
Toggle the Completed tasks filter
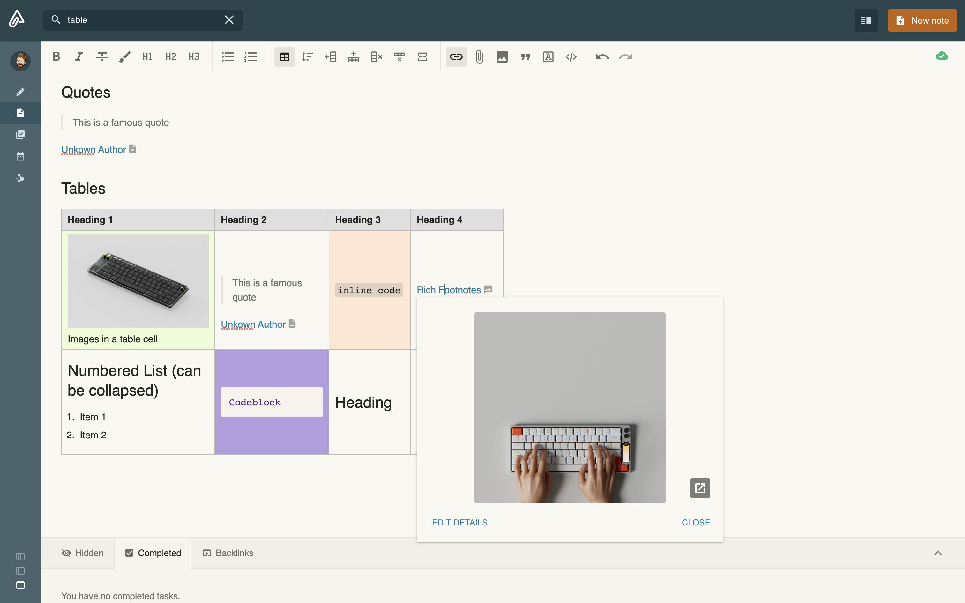click(153, 553)
